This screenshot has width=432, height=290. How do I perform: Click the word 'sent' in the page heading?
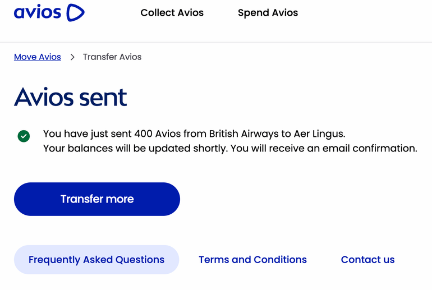(103, 97)
